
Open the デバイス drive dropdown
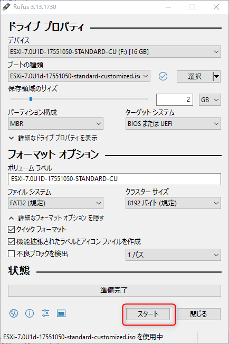click(114, 52)
